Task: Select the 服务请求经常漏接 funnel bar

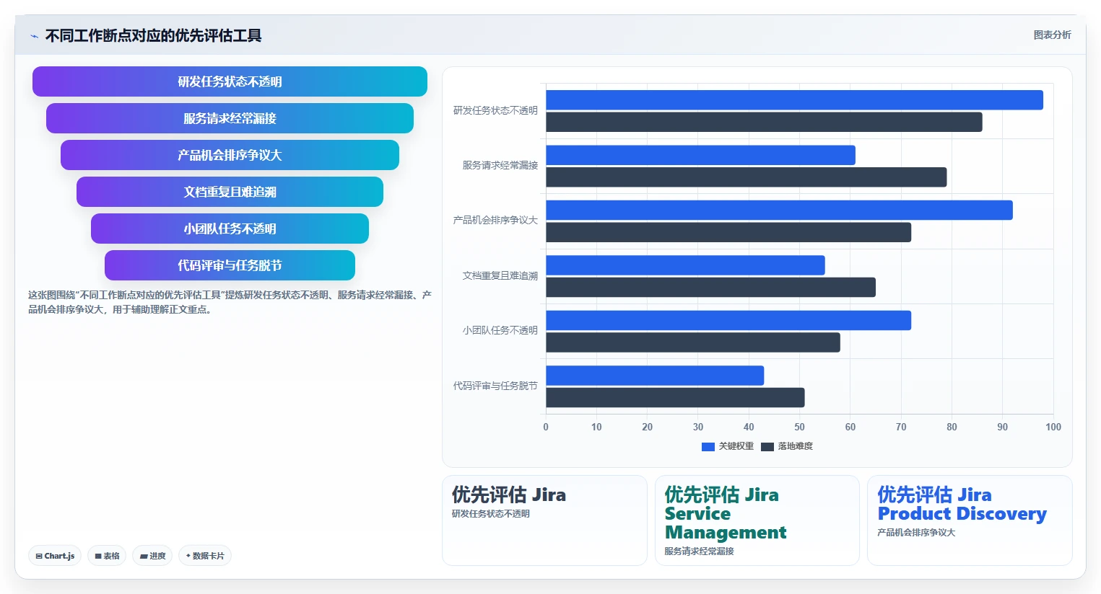Action: pyautogui.click(x=230, y=118)
